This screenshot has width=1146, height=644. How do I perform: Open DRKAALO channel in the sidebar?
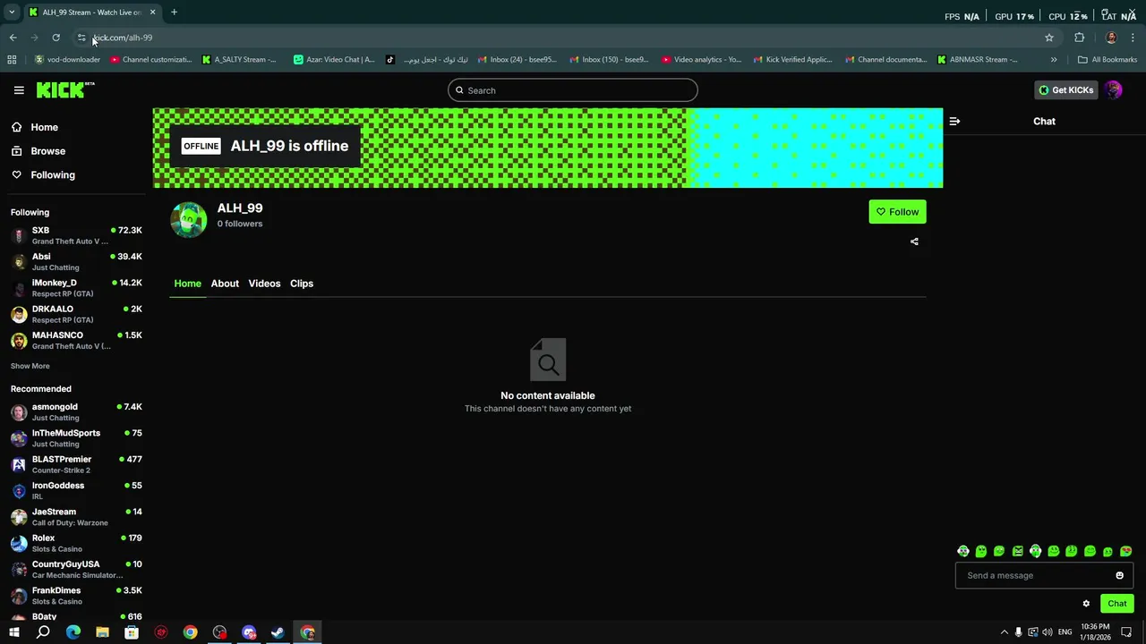(x=76, y=314)
